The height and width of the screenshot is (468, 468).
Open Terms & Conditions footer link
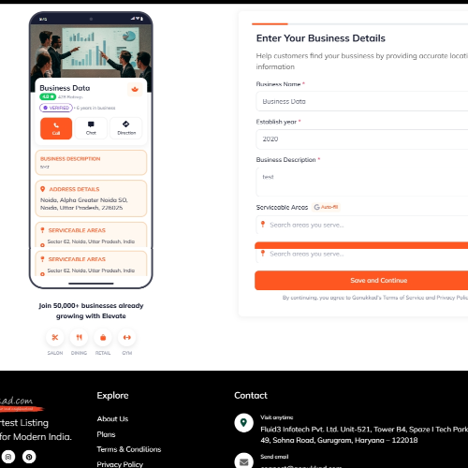tap(129, 449)
